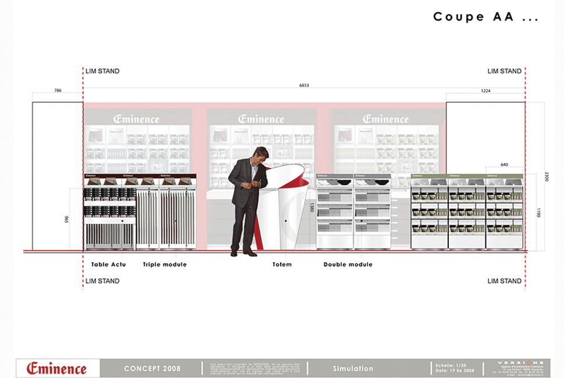Click the 'Coupe AA ...' title
Viewport: 564px width, 378px height.
pyautogui.click(x=485, y=16)
